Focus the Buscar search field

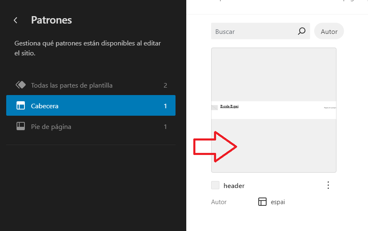point(253,31)
